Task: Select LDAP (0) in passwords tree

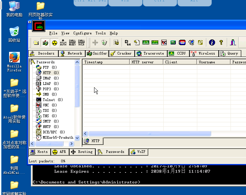Action: point(51,84)
